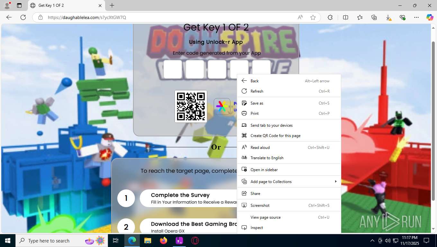437x247 pixels.
Task: Launch Copilot sidebar icon
Action: pyautogui.click(x=430, y=17)
